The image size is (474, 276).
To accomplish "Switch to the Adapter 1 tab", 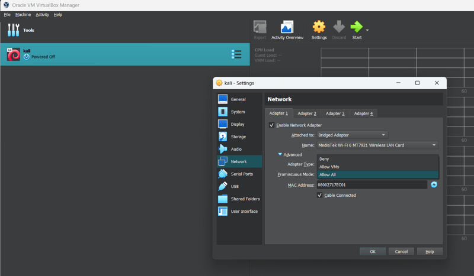I will tap(278, 113).
